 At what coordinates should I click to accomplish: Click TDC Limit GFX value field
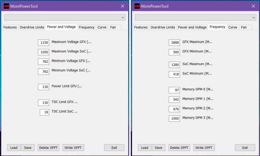44,103
